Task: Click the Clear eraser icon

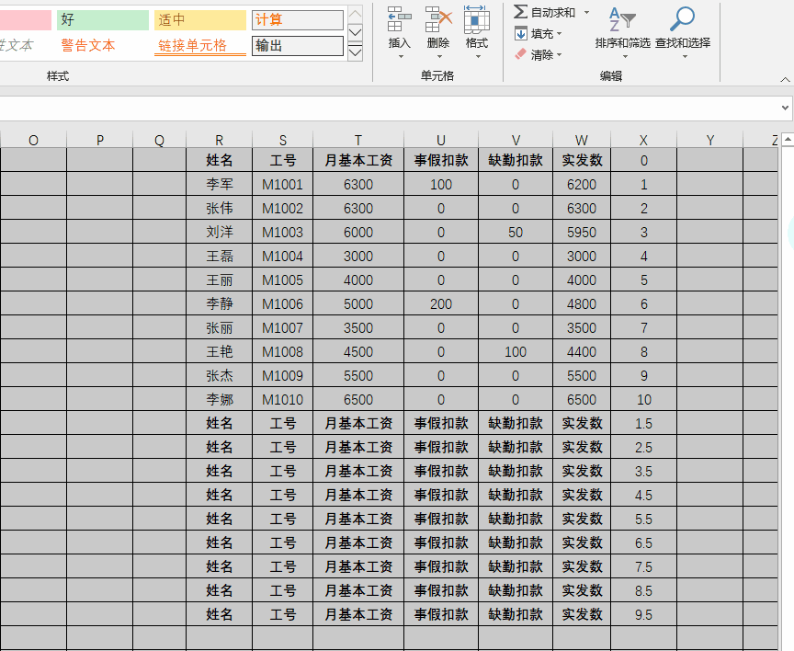Action: (520, 54)
